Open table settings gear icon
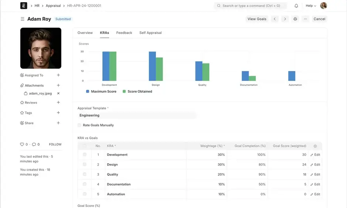347x208 pixels. [x=315, y=146]
